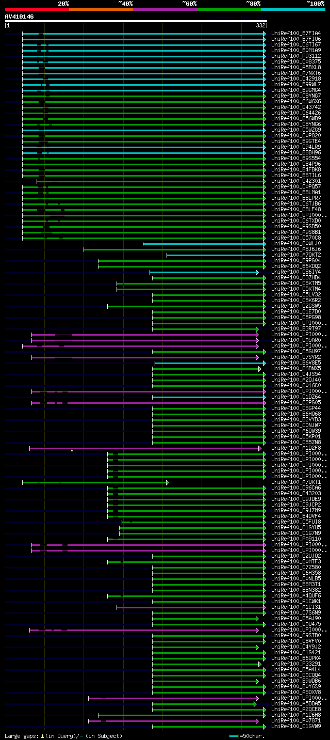Select the UniRef100_C5WZG9 label

(296, 130)
